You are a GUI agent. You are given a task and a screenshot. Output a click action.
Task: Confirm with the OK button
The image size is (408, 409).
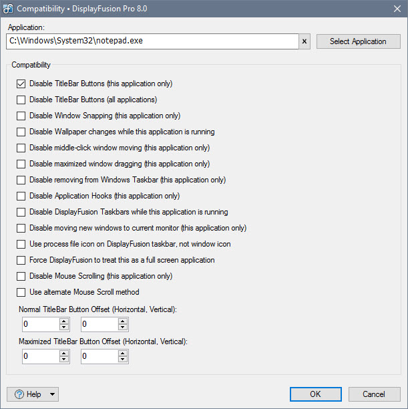point(315,394)
